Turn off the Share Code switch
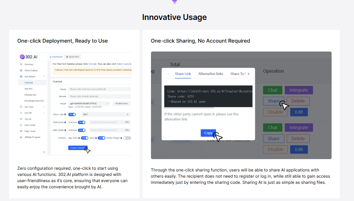Screen dimensions: 354x201 72,114
